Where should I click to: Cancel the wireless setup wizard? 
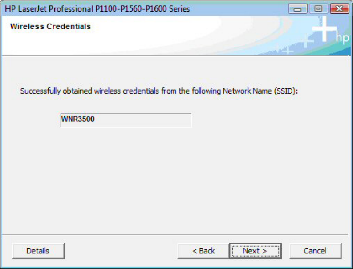[316, 251]
